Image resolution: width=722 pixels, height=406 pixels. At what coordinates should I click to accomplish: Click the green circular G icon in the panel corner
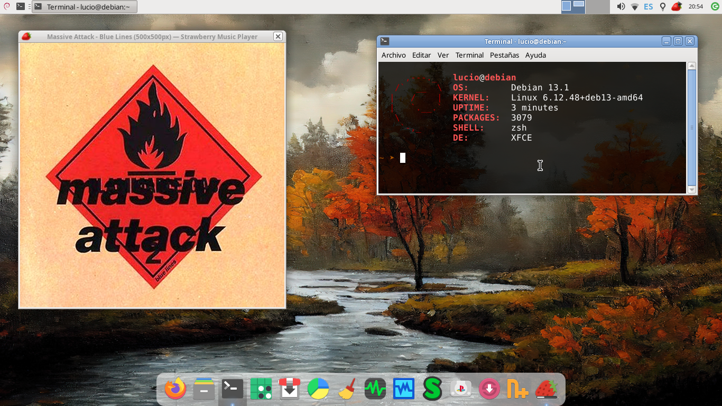pos(715,6)
